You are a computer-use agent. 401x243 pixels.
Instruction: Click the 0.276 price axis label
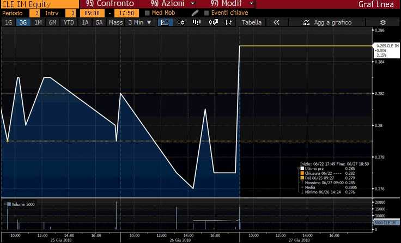pyautogui.click(x=379, y=189)
